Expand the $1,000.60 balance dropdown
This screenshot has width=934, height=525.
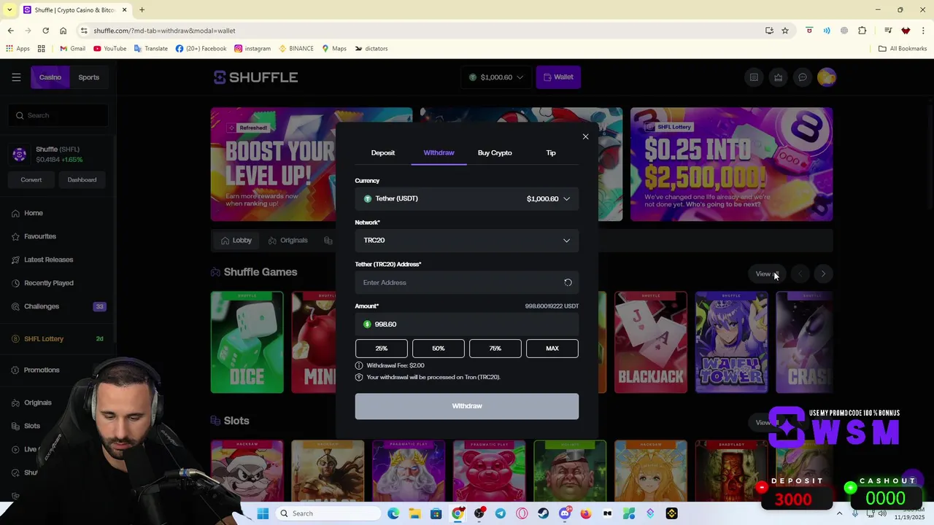click(x=496, y=77)
